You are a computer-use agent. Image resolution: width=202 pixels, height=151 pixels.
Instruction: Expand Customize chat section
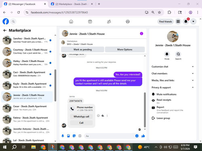173,66
